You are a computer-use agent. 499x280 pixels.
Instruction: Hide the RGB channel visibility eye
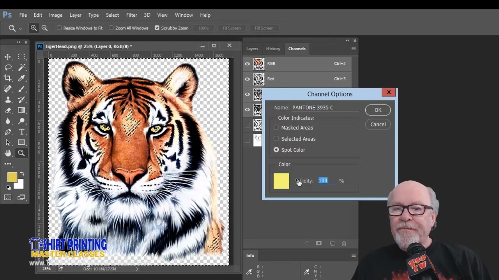(x=247, y=64)
